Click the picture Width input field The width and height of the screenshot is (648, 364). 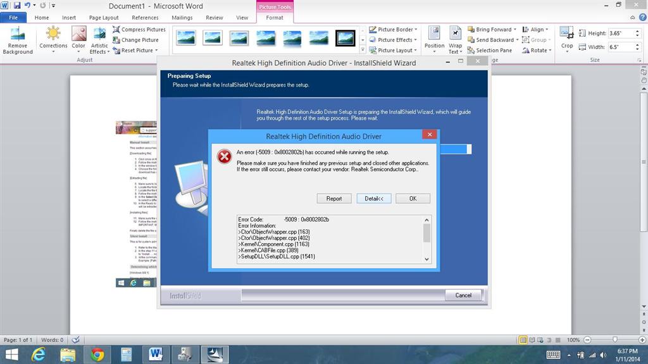pyautogui.click(x=621, y=47)
